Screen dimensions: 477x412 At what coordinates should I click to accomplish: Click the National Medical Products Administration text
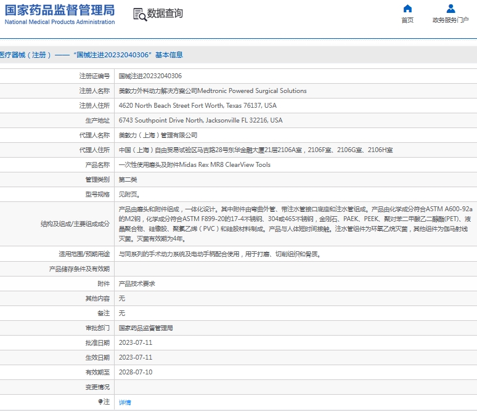point(60,22)
